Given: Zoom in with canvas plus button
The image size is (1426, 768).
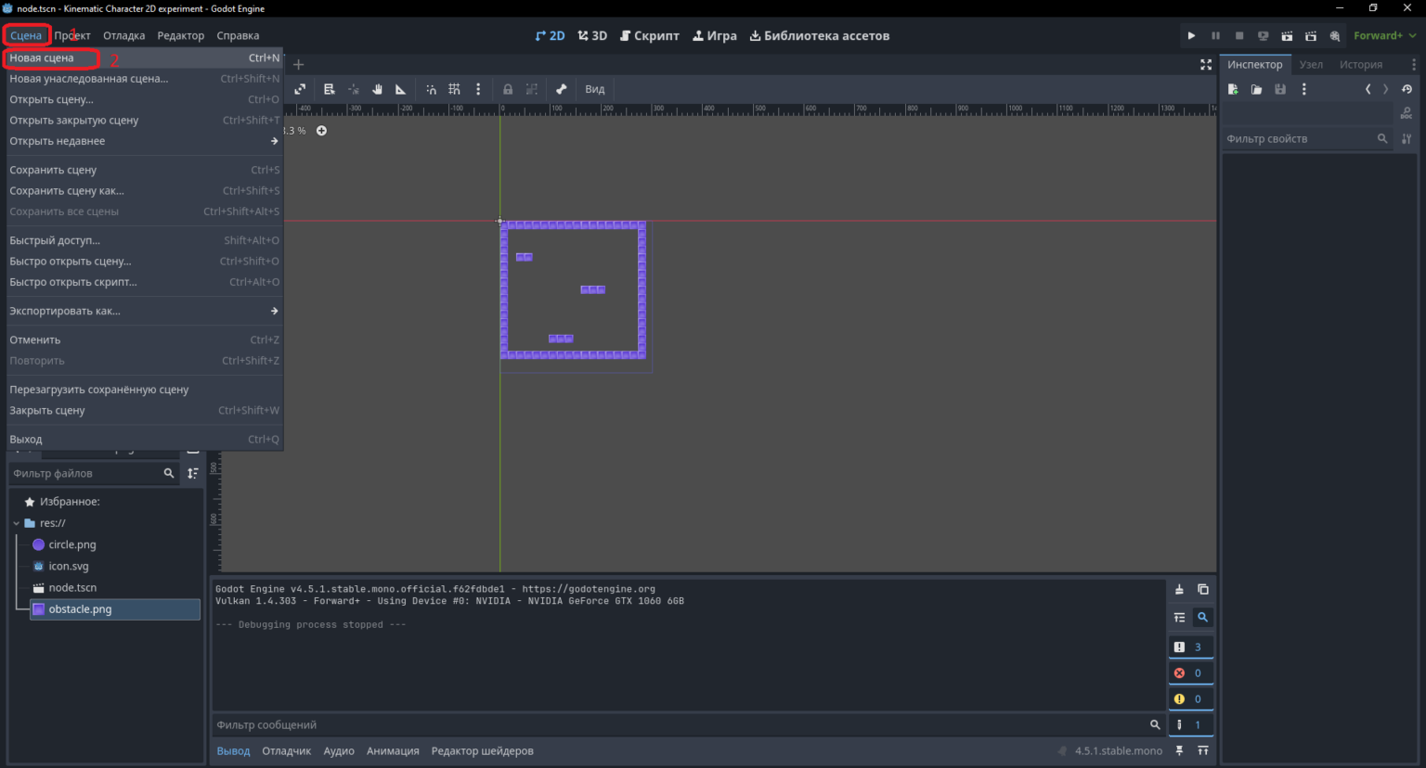Looking at the screenshot, I should point(321,131).
